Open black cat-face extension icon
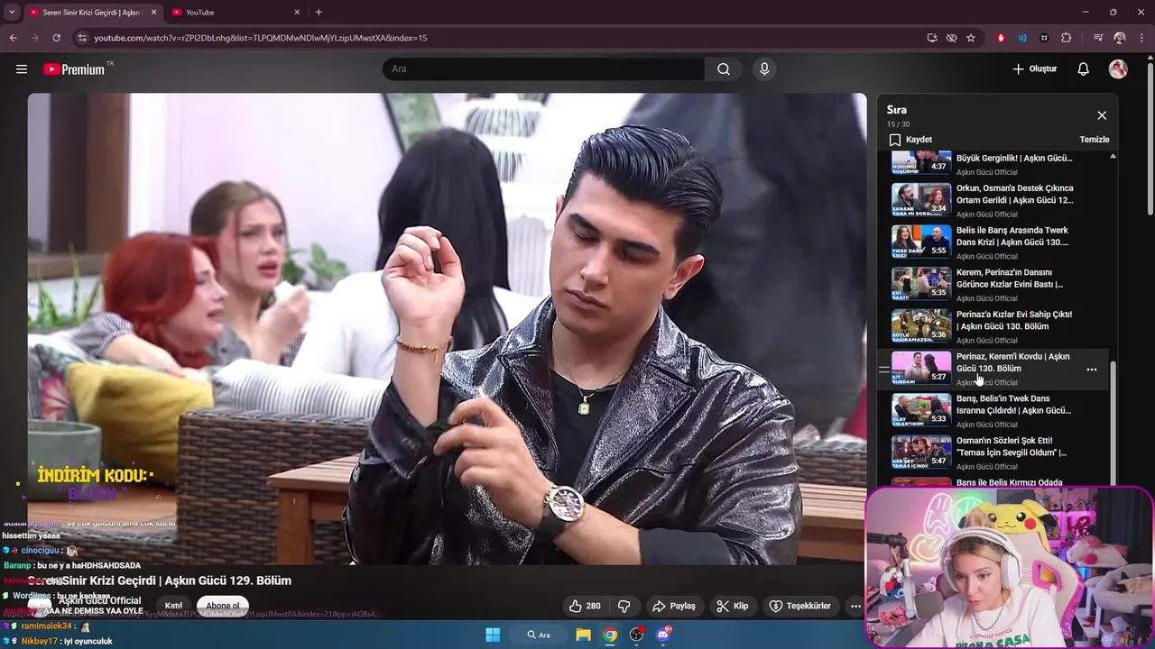The width and height of the screenshot is (1155, 649). [x=1045, y=38]
